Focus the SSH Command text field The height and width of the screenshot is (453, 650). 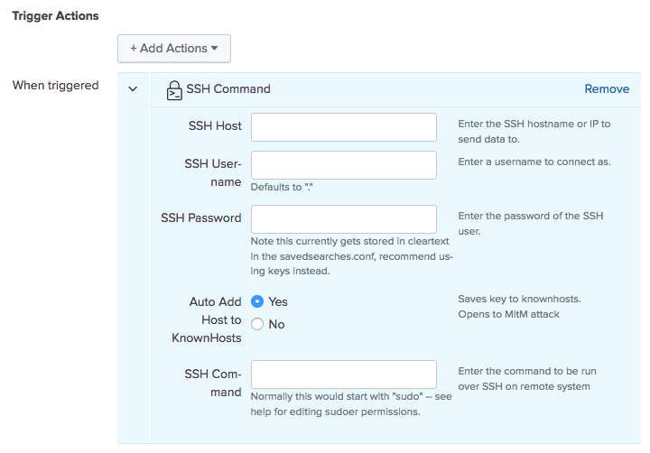point(344,374)
